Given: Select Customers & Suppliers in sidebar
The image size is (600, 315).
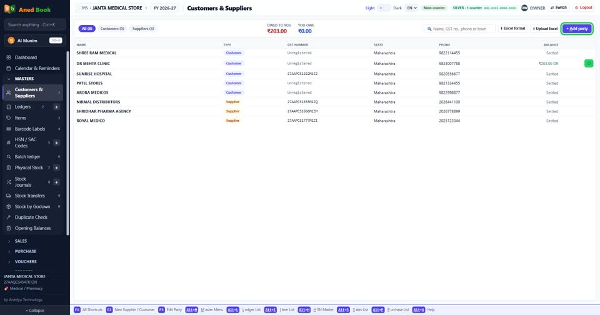Looking at the screenshot, I should click(33, 92).
